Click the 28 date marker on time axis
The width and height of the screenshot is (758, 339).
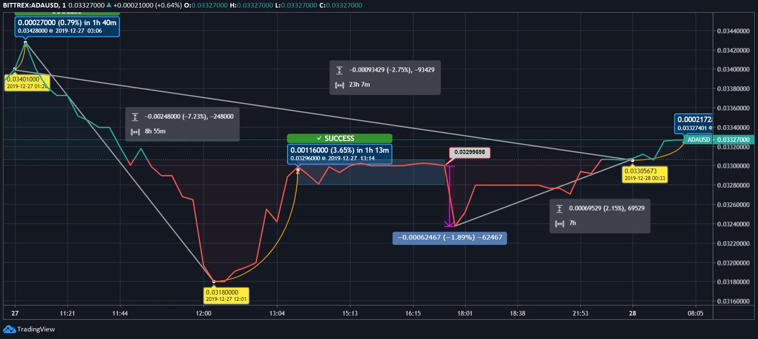coord(632,313)
